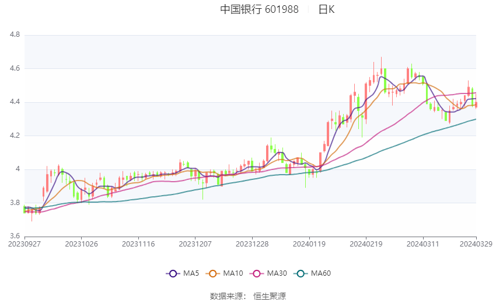Click the 日K label in title
The width and height of the screenshot is (496, 302).
326,9
